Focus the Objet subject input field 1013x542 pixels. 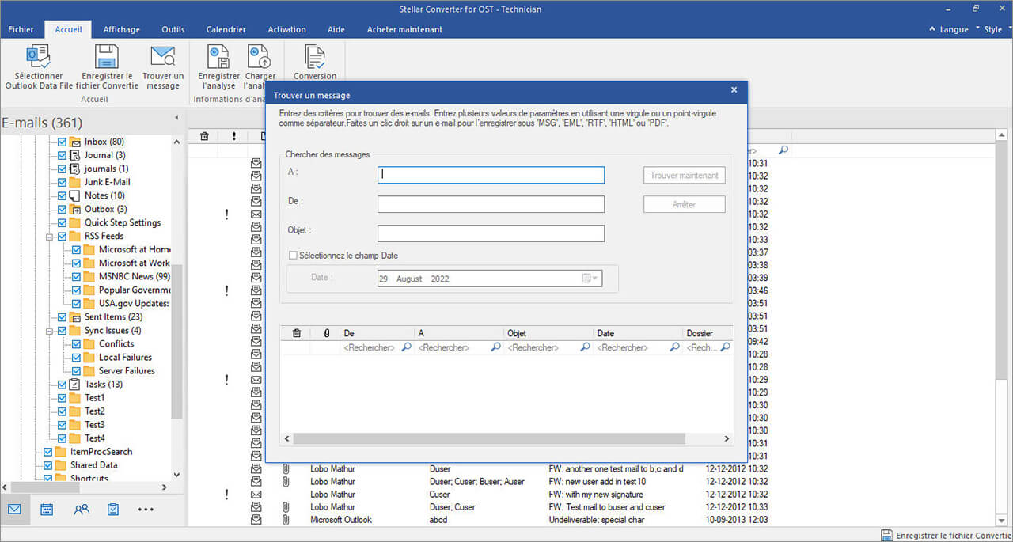click(491, 233)
